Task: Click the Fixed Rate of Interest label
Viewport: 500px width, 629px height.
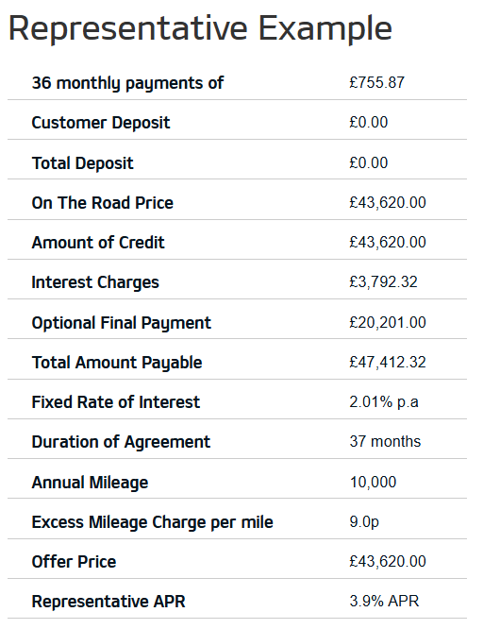Action: tap(116, 402)
